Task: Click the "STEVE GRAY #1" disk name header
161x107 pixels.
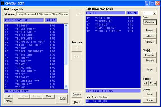Action: pyautogui.click(x=24, y=20)
